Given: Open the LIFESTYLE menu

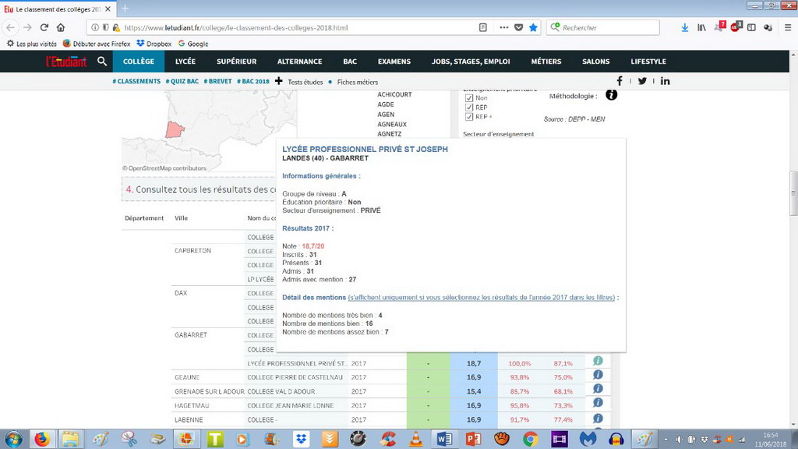Looking at the screenshot, I should coord(648,61).
